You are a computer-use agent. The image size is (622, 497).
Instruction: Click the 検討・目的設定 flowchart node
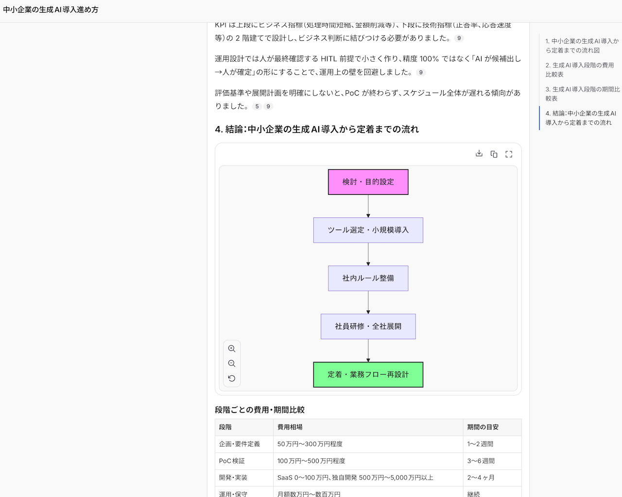(x=368, y=182)
